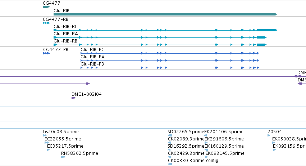Image resolution: width=306 pixels, height=166 pixels.
Task: Click the EK093159.5prime EST label
Action: click(289, 146)
